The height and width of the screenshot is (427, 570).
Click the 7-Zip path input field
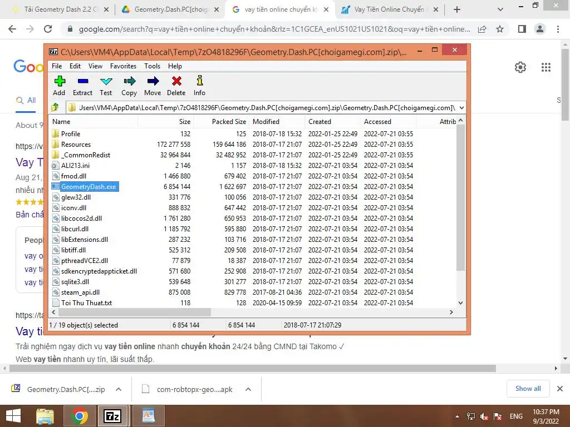(x=262, y=107)
